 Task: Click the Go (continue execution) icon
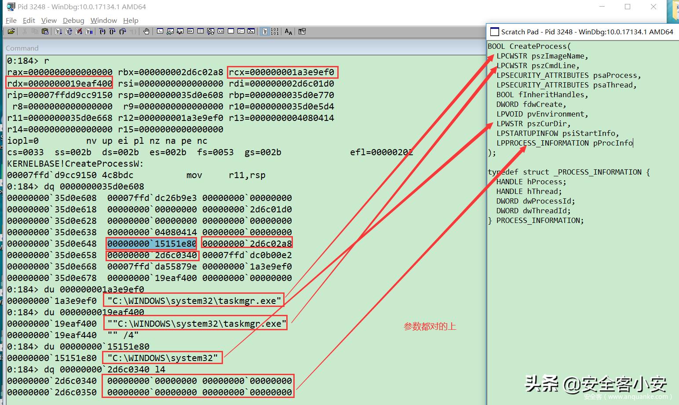point(58,31)
